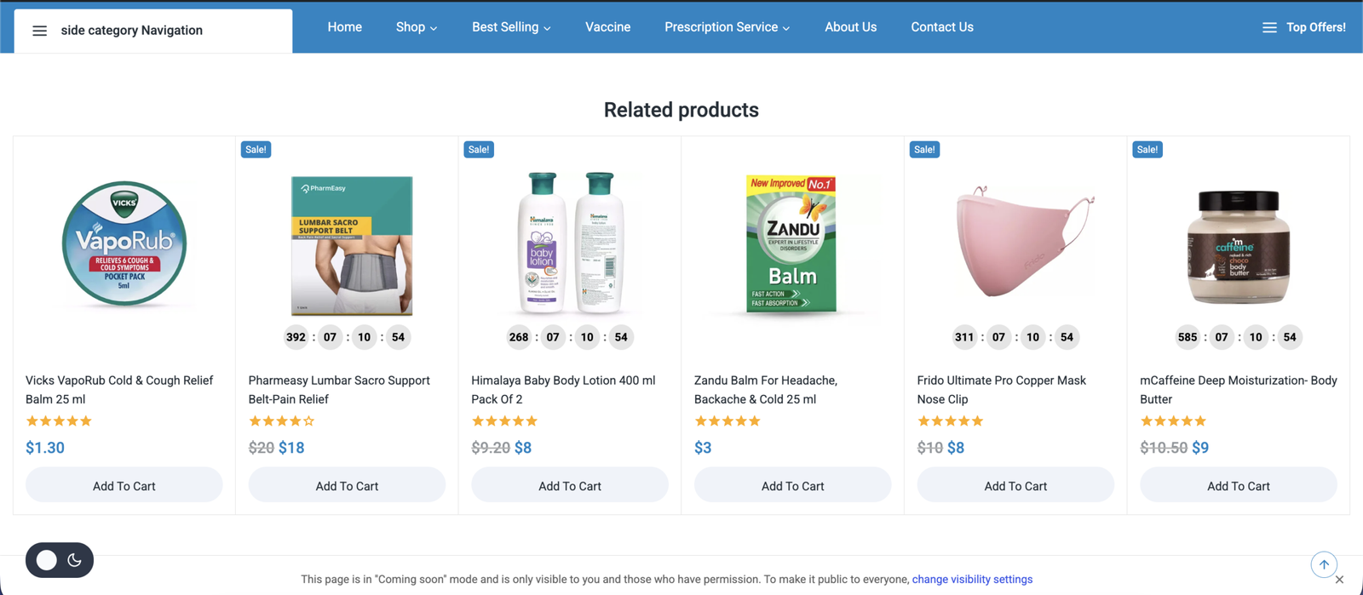The image size is (1363, 595).
Task: Add Vicks VapoRub to cart
Action: click(x=124, y=486)
